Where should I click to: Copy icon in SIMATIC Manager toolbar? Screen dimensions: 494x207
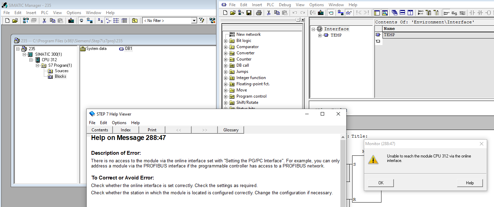click(52, 21)
